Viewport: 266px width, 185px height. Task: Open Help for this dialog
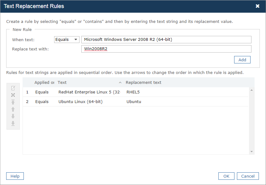15,176
